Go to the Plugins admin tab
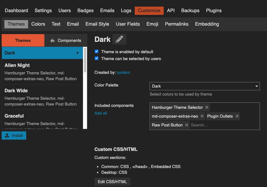Viewport: 267px width, 187px height. (214, 10)
